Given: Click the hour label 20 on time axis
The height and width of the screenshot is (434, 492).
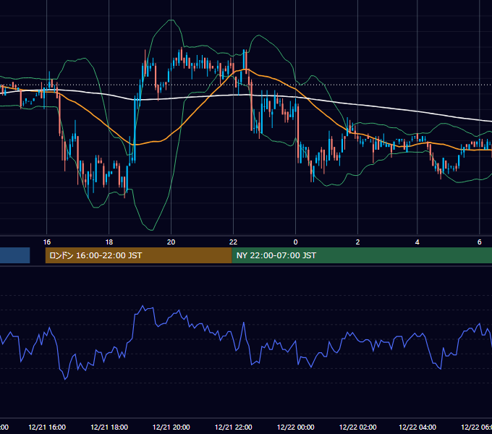Looking at the screenshot, I should (171, 242).
